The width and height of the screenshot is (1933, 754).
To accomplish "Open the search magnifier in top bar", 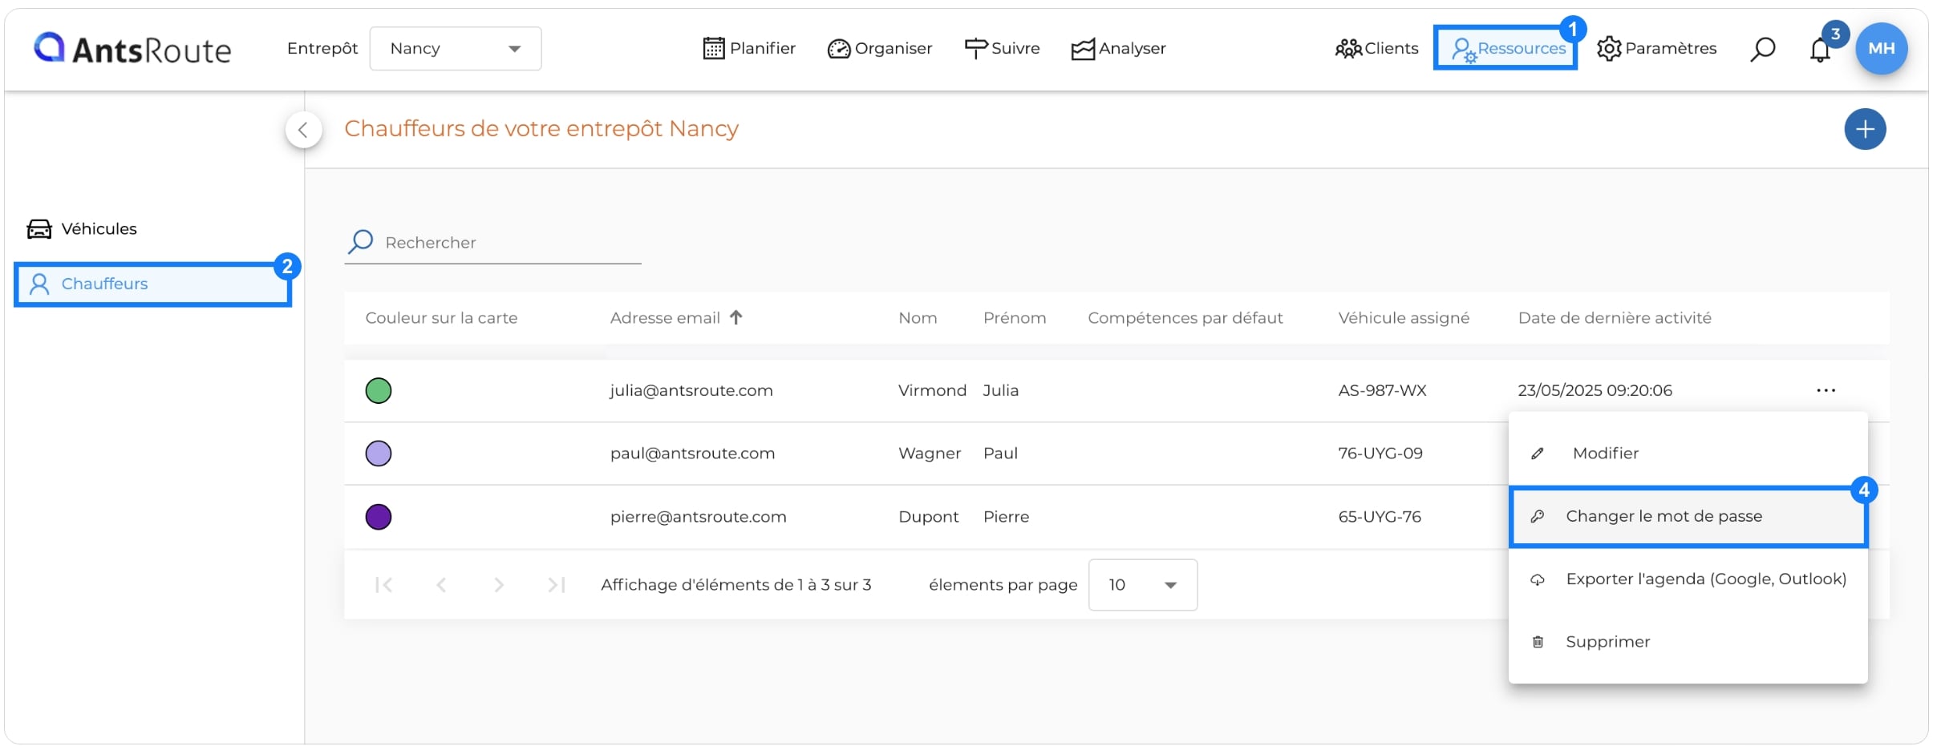I will pos(1762,49).
